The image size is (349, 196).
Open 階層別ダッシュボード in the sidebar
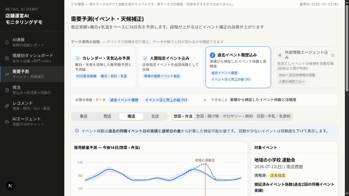click(x=32, y=58)
